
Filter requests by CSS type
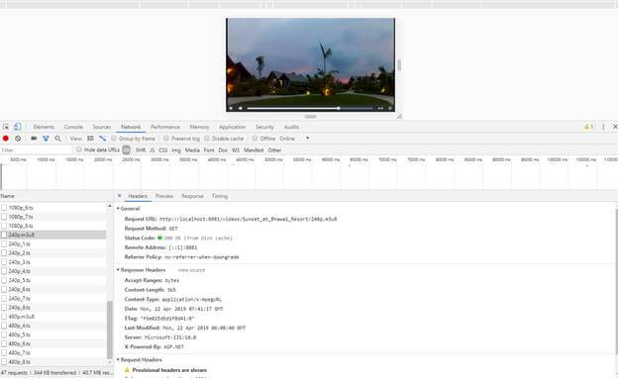[163, 150]
